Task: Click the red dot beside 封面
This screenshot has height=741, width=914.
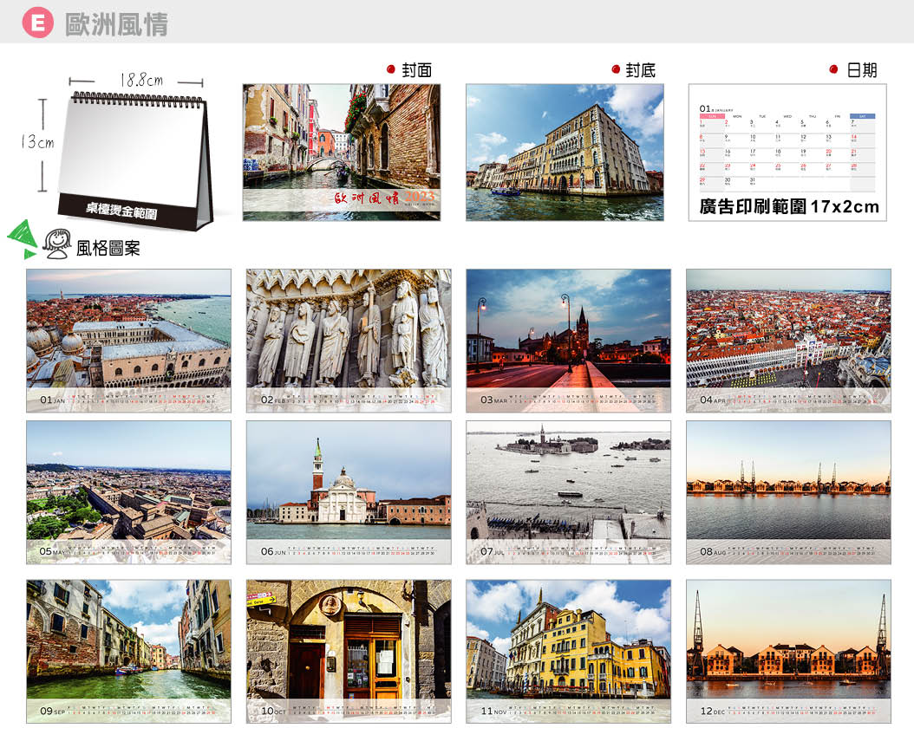Action: click(391, 69)
